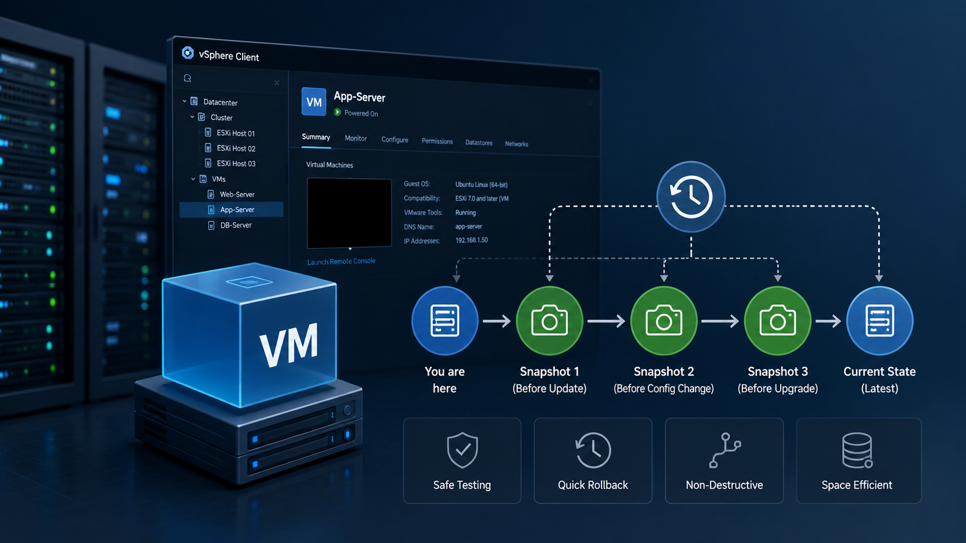Viewport: 966px width, 543px height.
Task: Switch to the Configure tab
Action: pyautogui.click(x=395, y=140)
